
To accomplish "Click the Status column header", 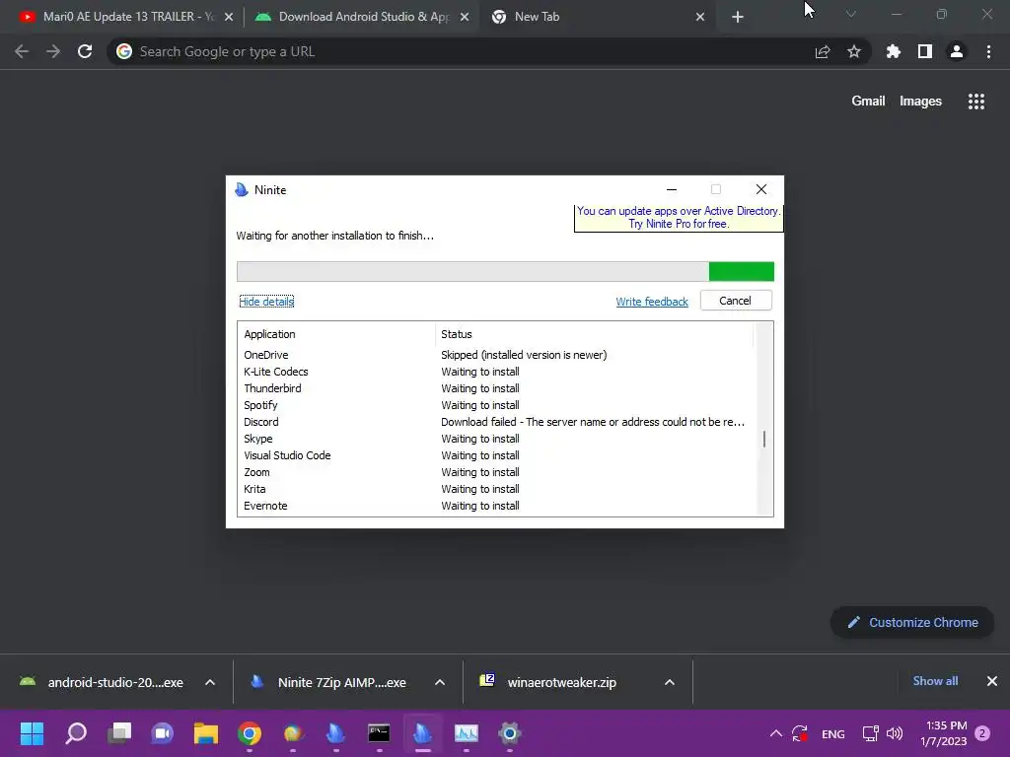I will coord(594,334).
